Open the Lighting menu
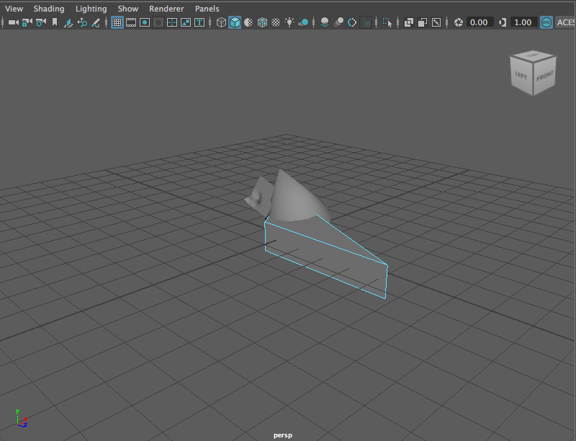Image resolution: width=576 pixels, height=441 pixels. (x=91, y=9)
